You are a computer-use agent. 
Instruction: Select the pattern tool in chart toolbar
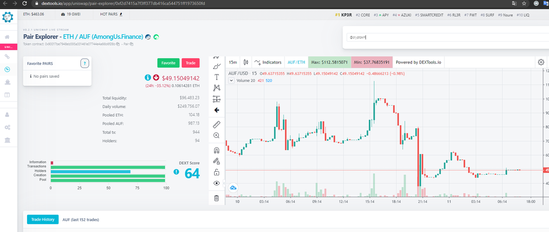(216, 88)
